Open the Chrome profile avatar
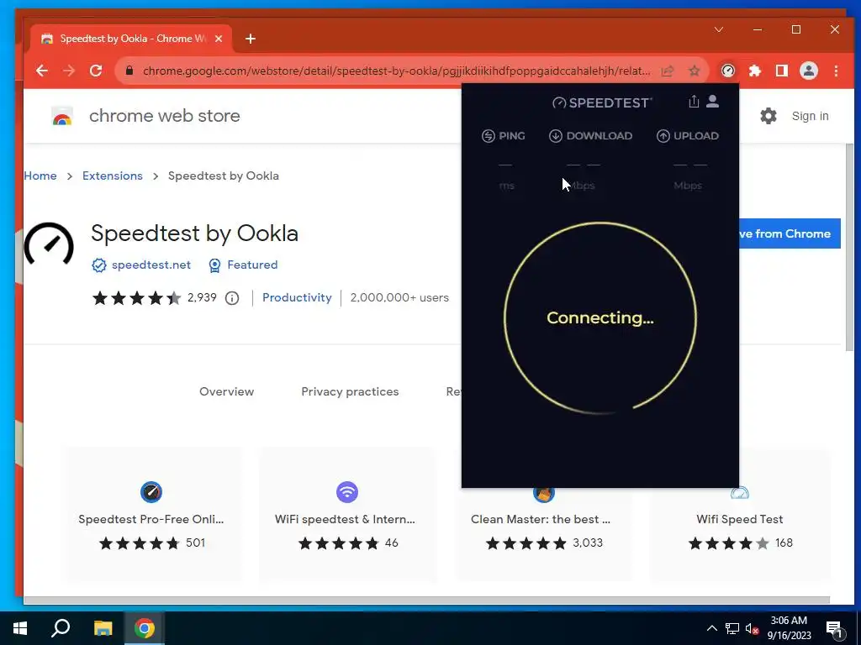Image resolution: width=861 pixels, height=645 pixels. [x=809, y=71]
